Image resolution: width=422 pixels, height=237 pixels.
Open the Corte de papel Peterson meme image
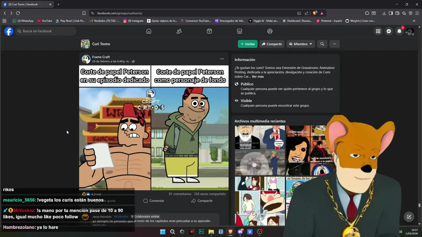click(x=154, y=128)
